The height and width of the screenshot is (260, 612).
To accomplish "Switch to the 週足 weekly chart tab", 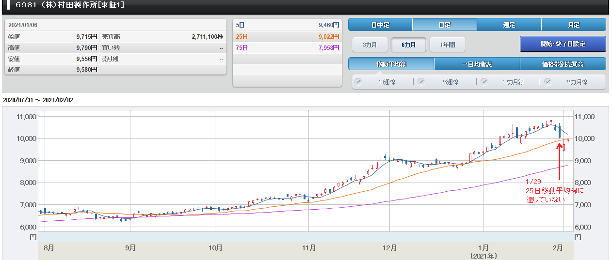I will (x=509, y=25).
